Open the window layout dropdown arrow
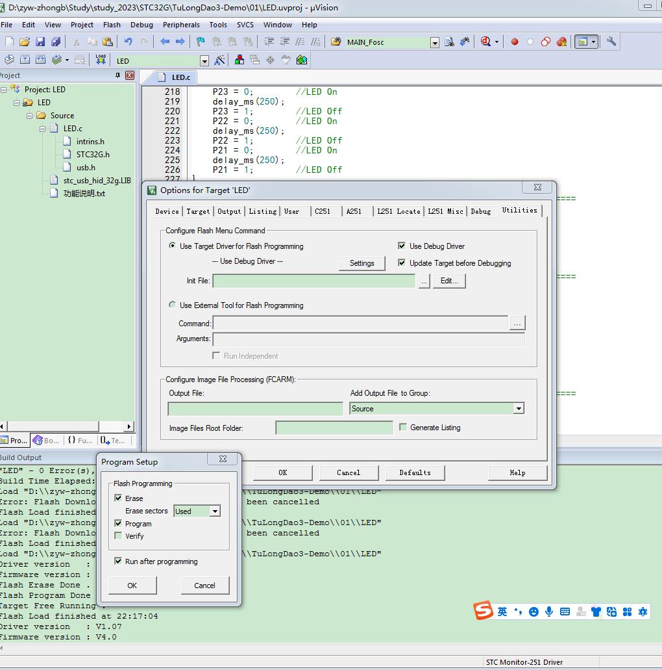662x670 pixels. click(593, 42)
